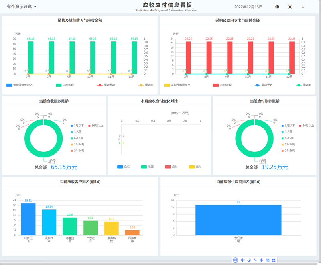
Task: Open the grid toolbox icon on input bar
Action: 274,260
